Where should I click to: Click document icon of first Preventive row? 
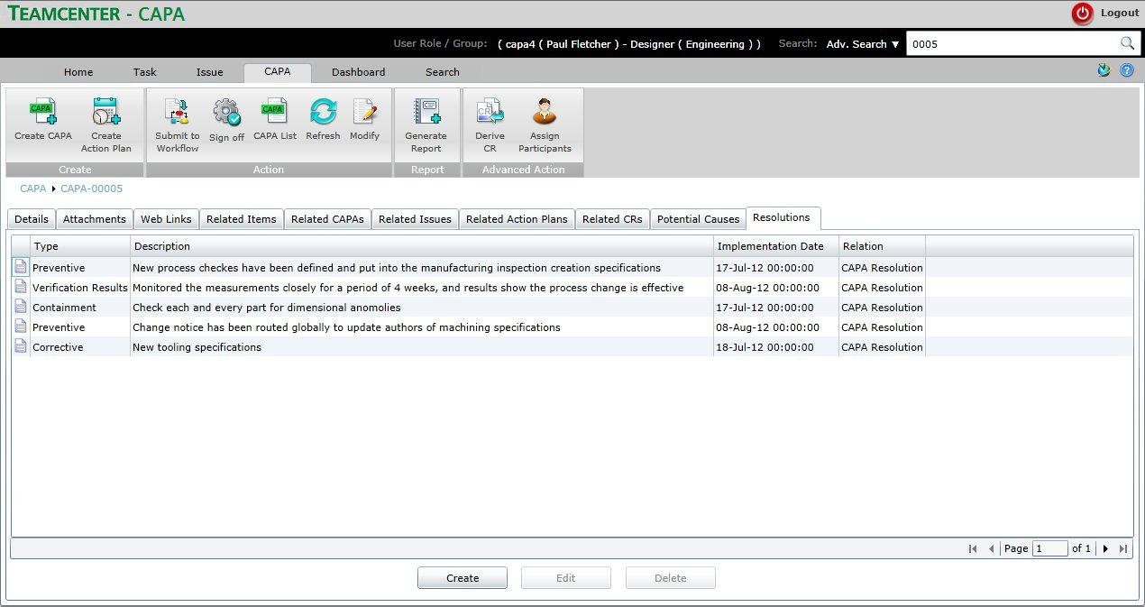click(21, 267)
